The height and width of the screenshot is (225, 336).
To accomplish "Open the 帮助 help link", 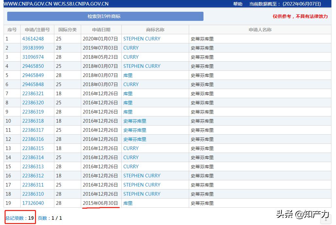I will pyautogui.click(x=238, y=4).
